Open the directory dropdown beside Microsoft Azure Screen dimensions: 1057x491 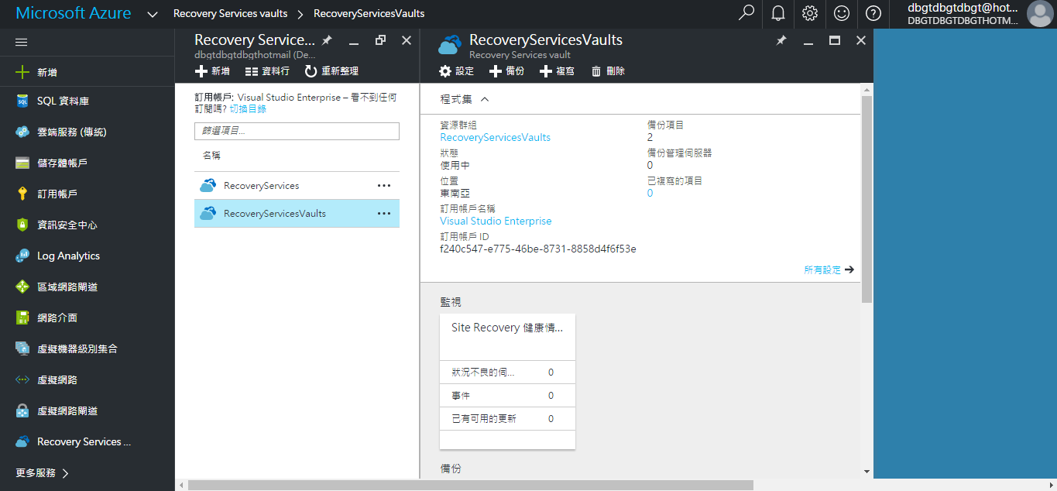click(152, 13)
